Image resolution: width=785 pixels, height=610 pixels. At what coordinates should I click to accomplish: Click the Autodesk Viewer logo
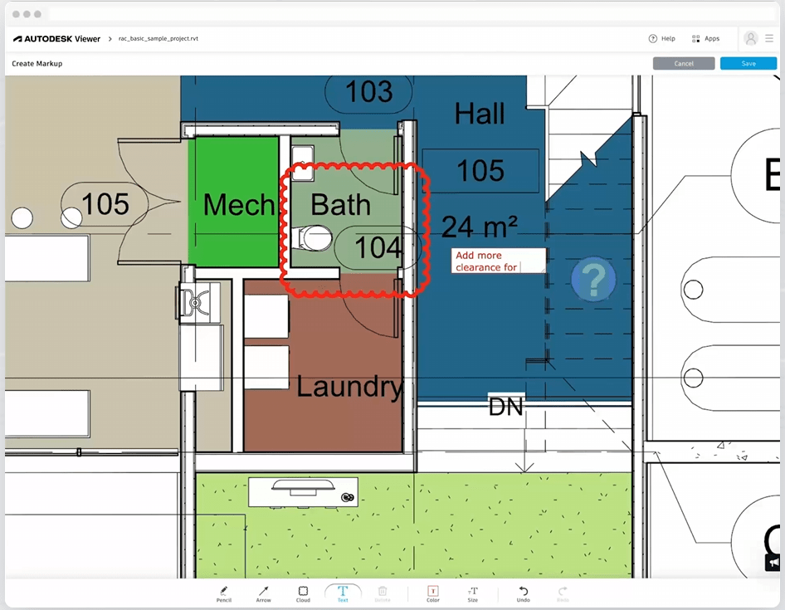56,38
